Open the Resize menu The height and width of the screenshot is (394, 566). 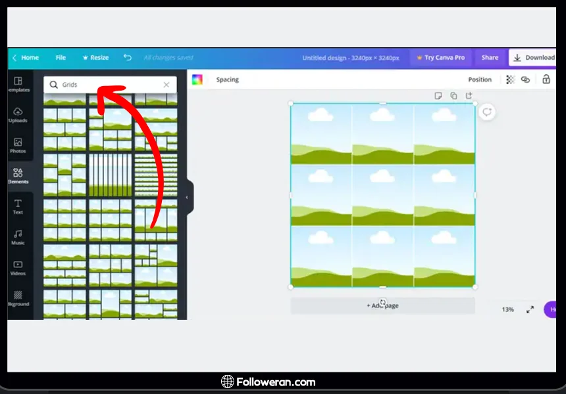tap(95, 58)
